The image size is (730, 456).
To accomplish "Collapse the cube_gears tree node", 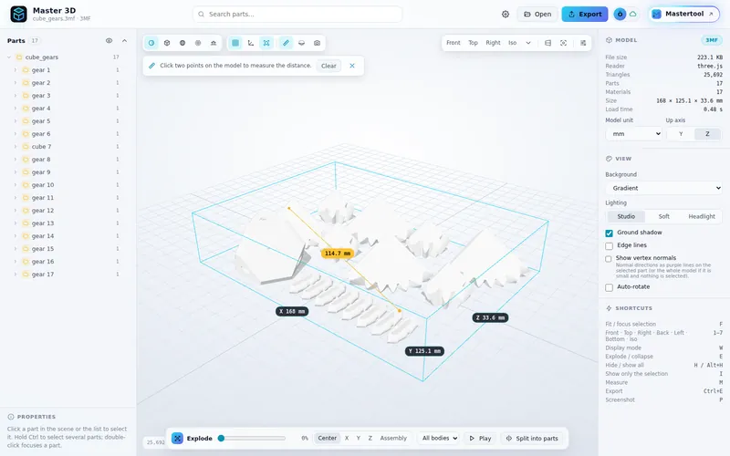I will [x=9, y=57].
